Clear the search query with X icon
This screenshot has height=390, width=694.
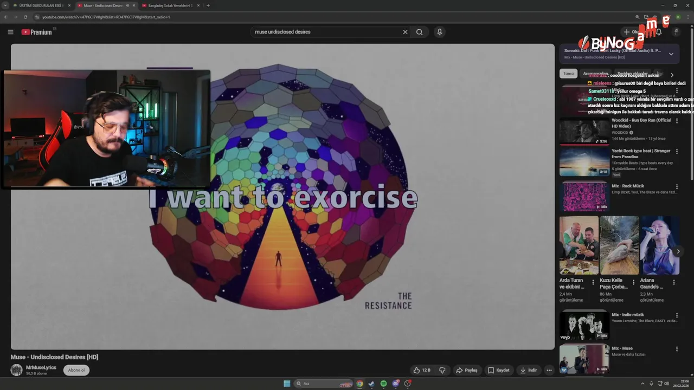point(405,32)
